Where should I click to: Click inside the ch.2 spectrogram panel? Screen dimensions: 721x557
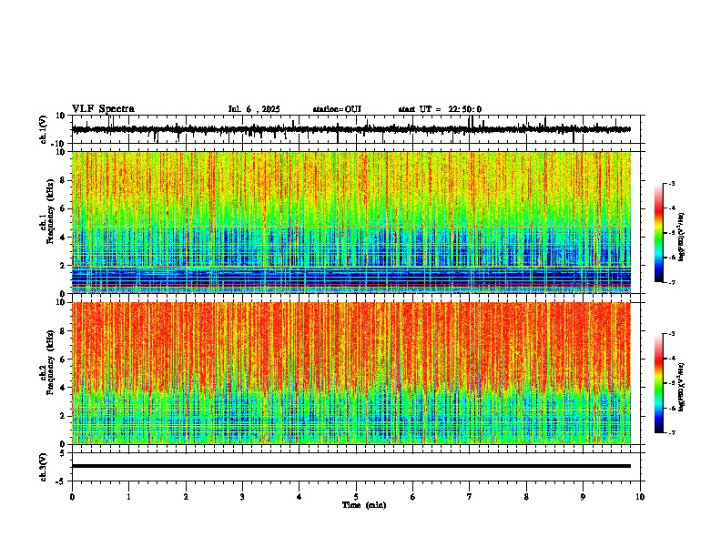[351, 373]
